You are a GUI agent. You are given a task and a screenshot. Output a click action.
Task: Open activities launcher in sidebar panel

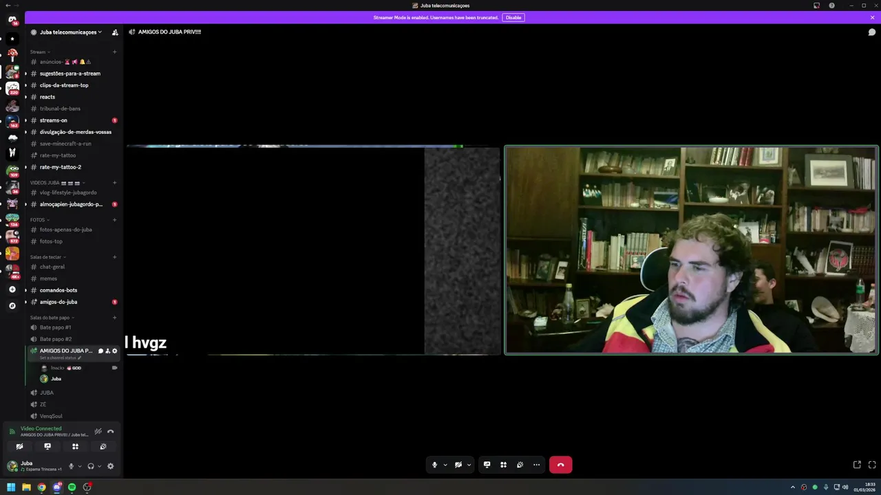tap(75, 446)
